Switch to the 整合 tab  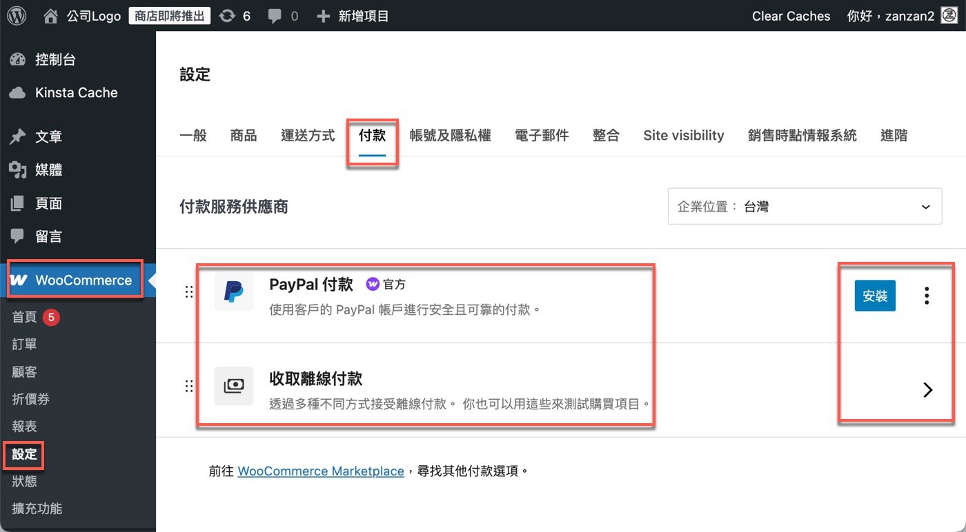[x=606, y=136]
